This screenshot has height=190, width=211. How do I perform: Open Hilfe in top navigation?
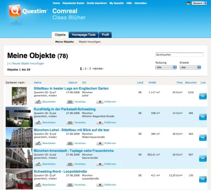click(x=129, y=3)
